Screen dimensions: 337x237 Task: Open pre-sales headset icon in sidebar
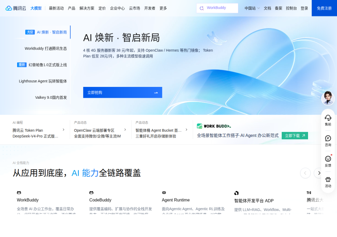pyautogui.click(x=328, y=118)
